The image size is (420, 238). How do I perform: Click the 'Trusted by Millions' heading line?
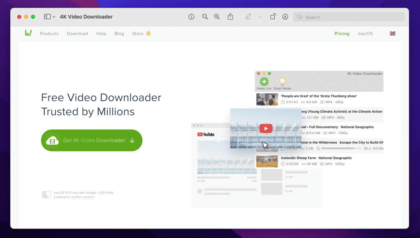[88, 112]
